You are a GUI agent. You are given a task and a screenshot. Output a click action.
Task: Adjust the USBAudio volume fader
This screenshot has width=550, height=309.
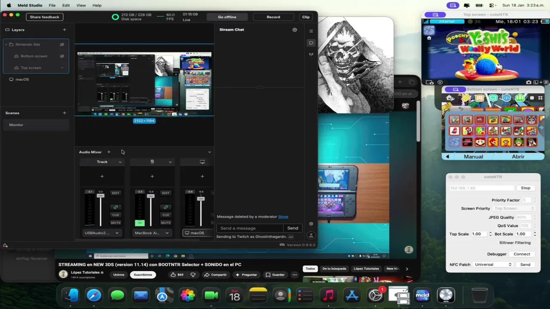click(101, 196)
